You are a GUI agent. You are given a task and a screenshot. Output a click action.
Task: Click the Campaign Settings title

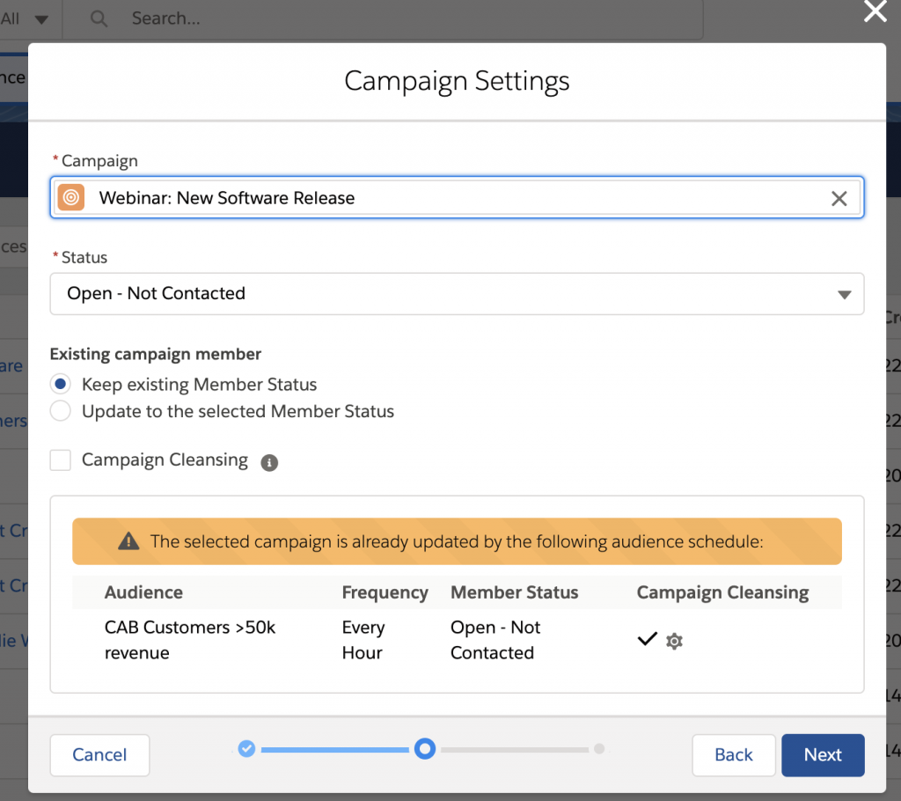[x=457, y=81]
